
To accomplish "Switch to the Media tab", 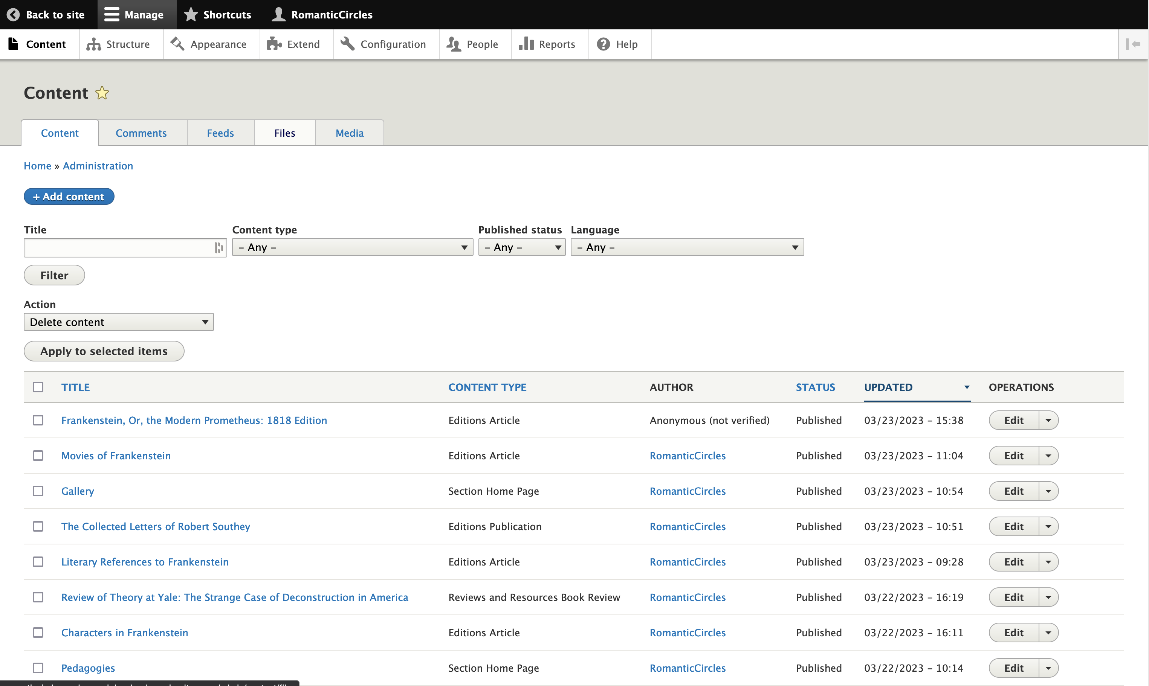I will (350, 133).
